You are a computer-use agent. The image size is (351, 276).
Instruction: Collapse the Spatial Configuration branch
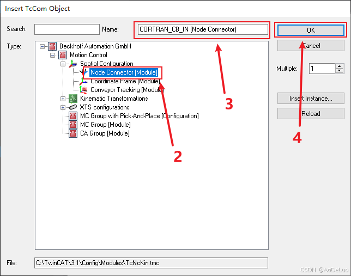coord(63,64)
